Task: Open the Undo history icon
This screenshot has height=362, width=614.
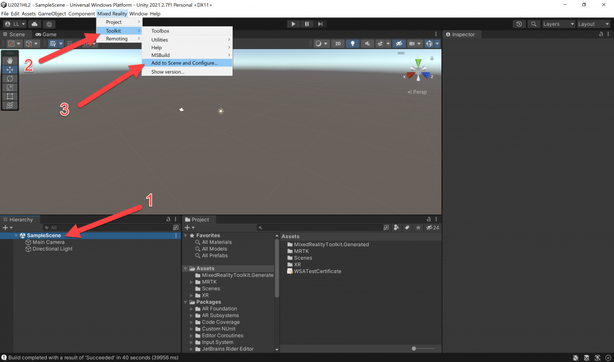Action: tap(519, 24)
